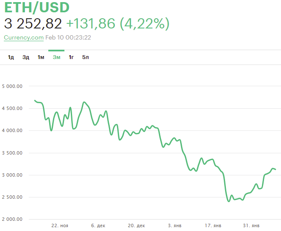Screen dimensions: 281x231
Task: Switch to the 1г yearly tab
Action: [x=71, y=57]
